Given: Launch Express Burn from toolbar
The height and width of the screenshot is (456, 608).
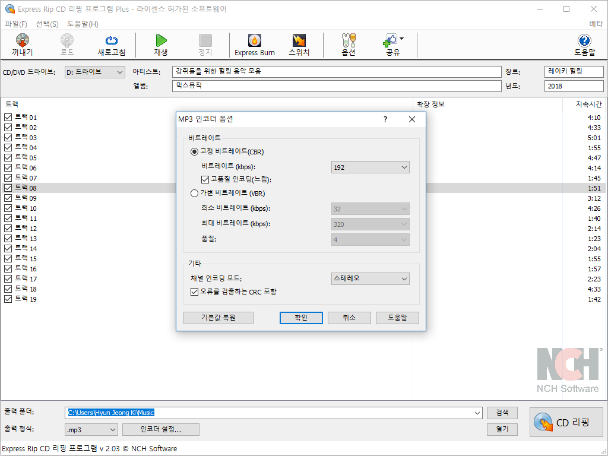Looking at the screenshot, I should click(254, 45).
